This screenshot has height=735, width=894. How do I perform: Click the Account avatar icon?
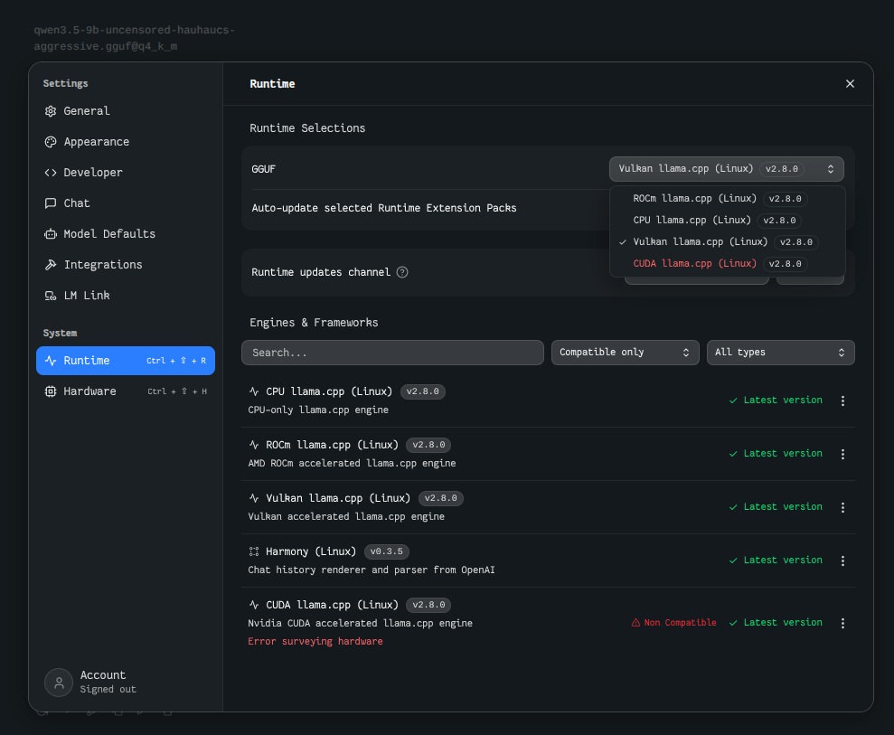pyautogui.click(x=59, y=683)
